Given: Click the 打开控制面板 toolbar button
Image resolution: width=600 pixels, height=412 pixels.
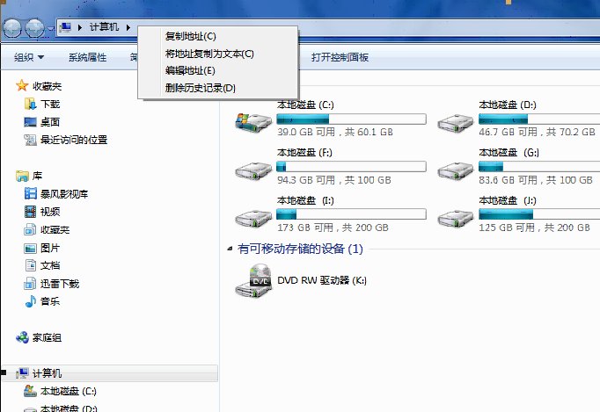Looking at the screenshot, I should (x=340, y=57).
